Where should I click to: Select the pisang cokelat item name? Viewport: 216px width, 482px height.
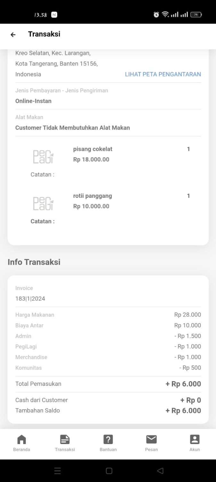(x=93, y=149)
